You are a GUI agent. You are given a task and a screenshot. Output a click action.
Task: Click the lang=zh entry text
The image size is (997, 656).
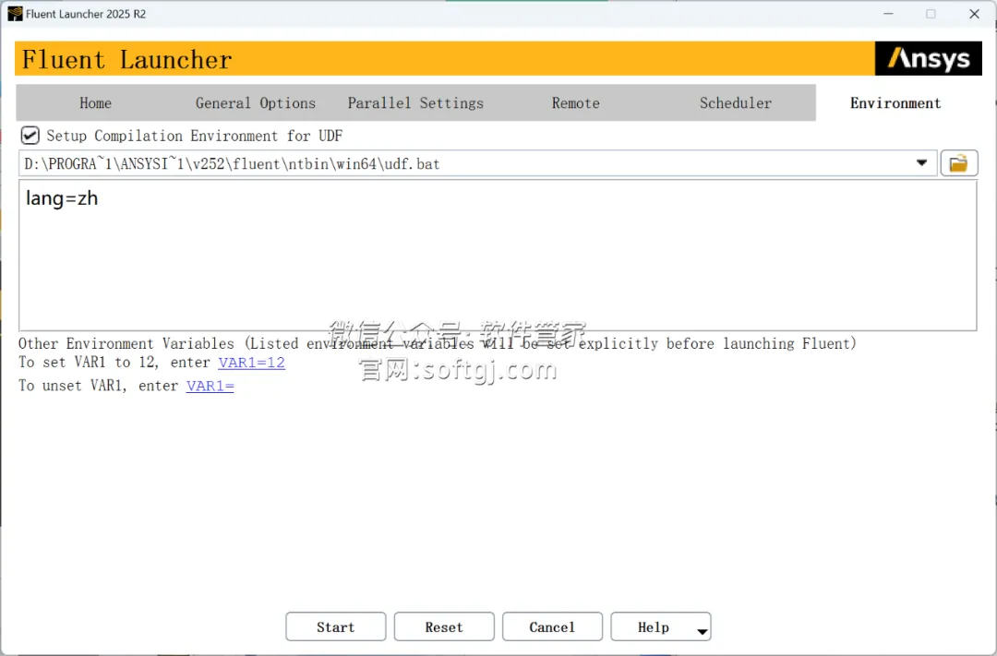tap(62, 198)
